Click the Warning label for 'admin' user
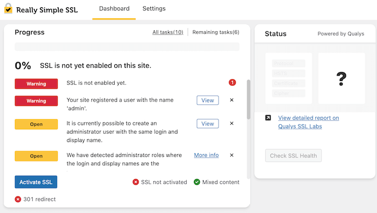 click(x=36, y=101)
